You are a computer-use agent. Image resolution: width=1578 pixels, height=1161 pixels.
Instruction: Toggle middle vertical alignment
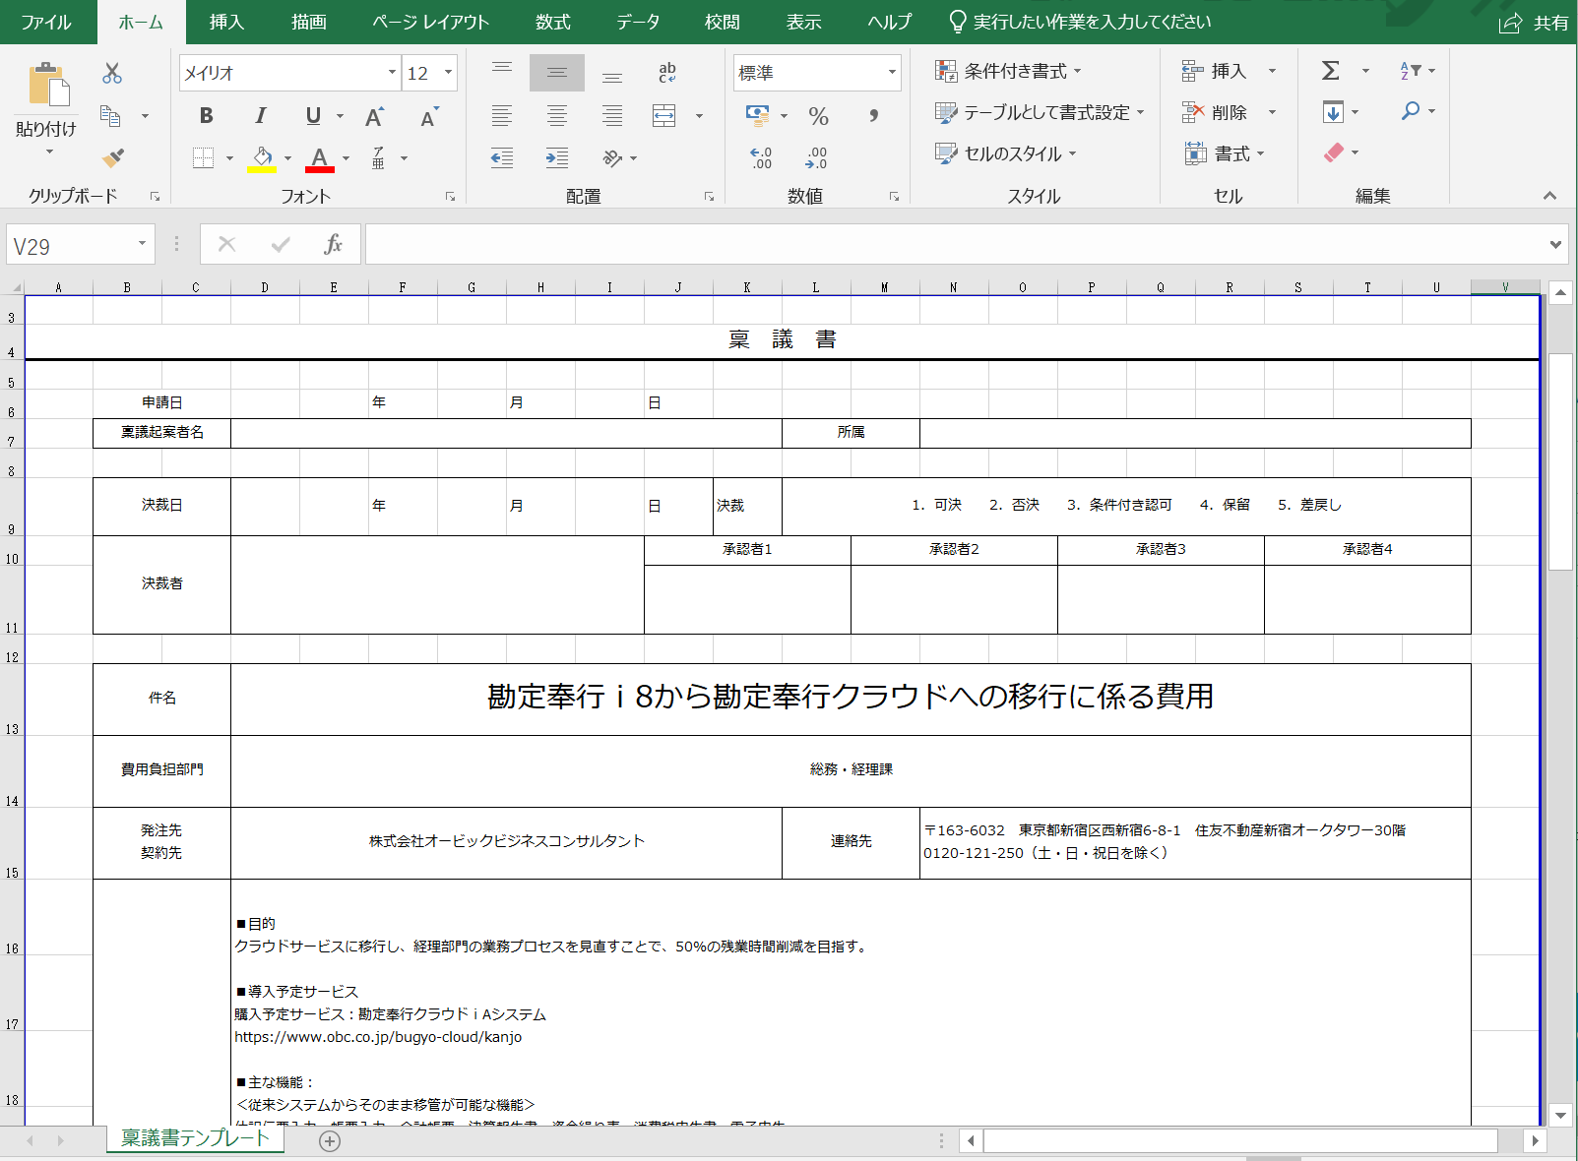tap(557, 72)
